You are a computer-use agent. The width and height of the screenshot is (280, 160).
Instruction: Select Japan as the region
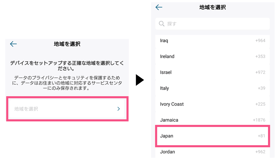tap(213, 136)
